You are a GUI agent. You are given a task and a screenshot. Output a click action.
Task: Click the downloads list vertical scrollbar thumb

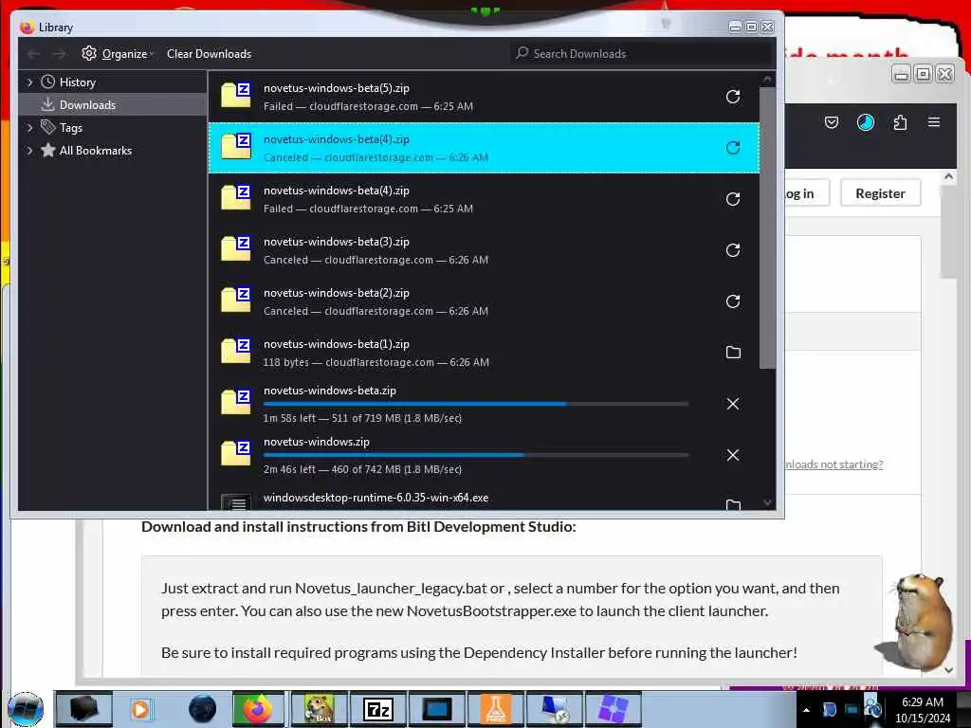click(767, 227)
